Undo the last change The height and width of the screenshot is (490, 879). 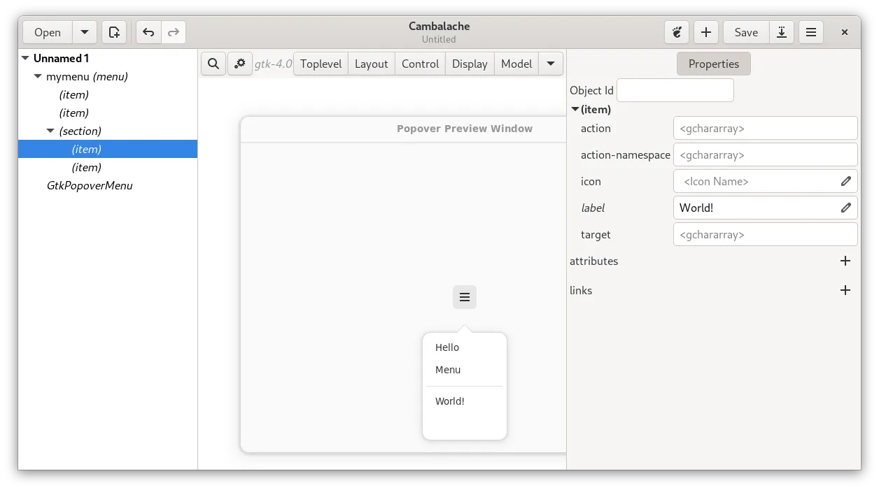pos(148,32)
